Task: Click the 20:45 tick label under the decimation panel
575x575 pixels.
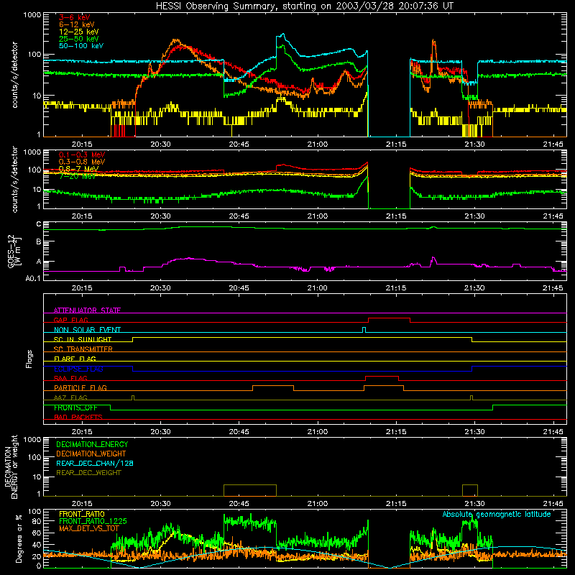Action: coord(239,504)
